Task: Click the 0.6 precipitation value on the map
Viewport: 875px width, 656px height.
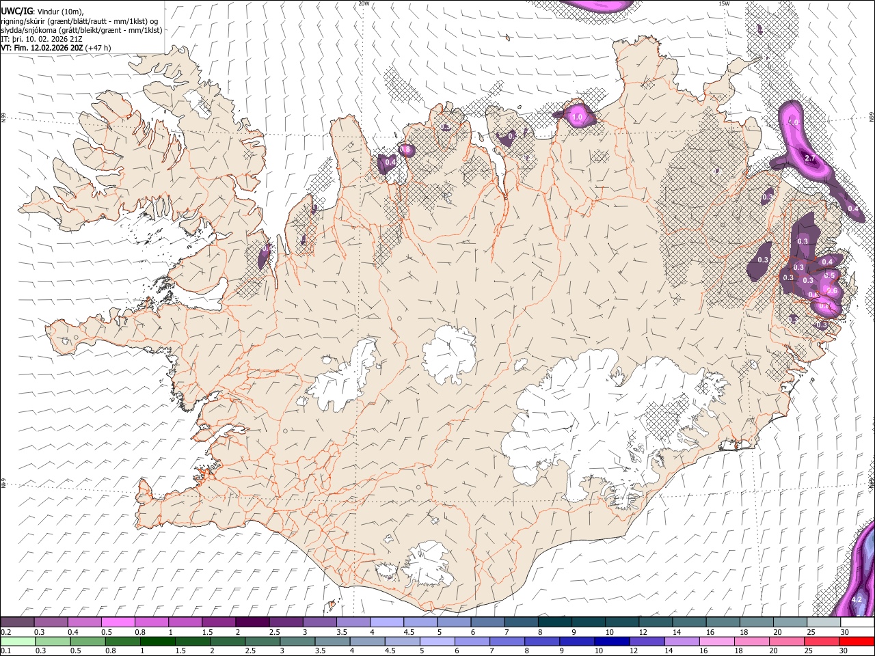Action: click(x=832, y=290)
